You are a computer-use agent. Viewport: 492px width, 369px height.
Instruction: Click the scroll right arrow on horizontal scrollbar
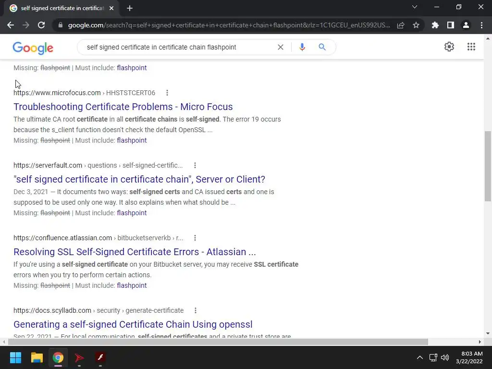pos(480,342)
